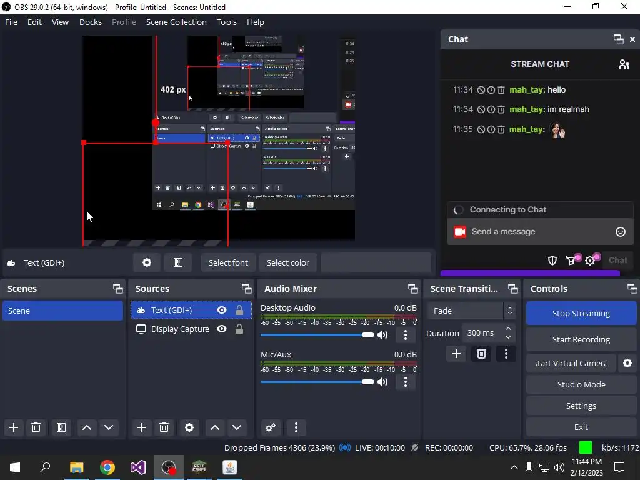The width and height of the screenshot is (640, 480).
Task: Open the Scene Collection menu
Action: click(x=176, y=22)
